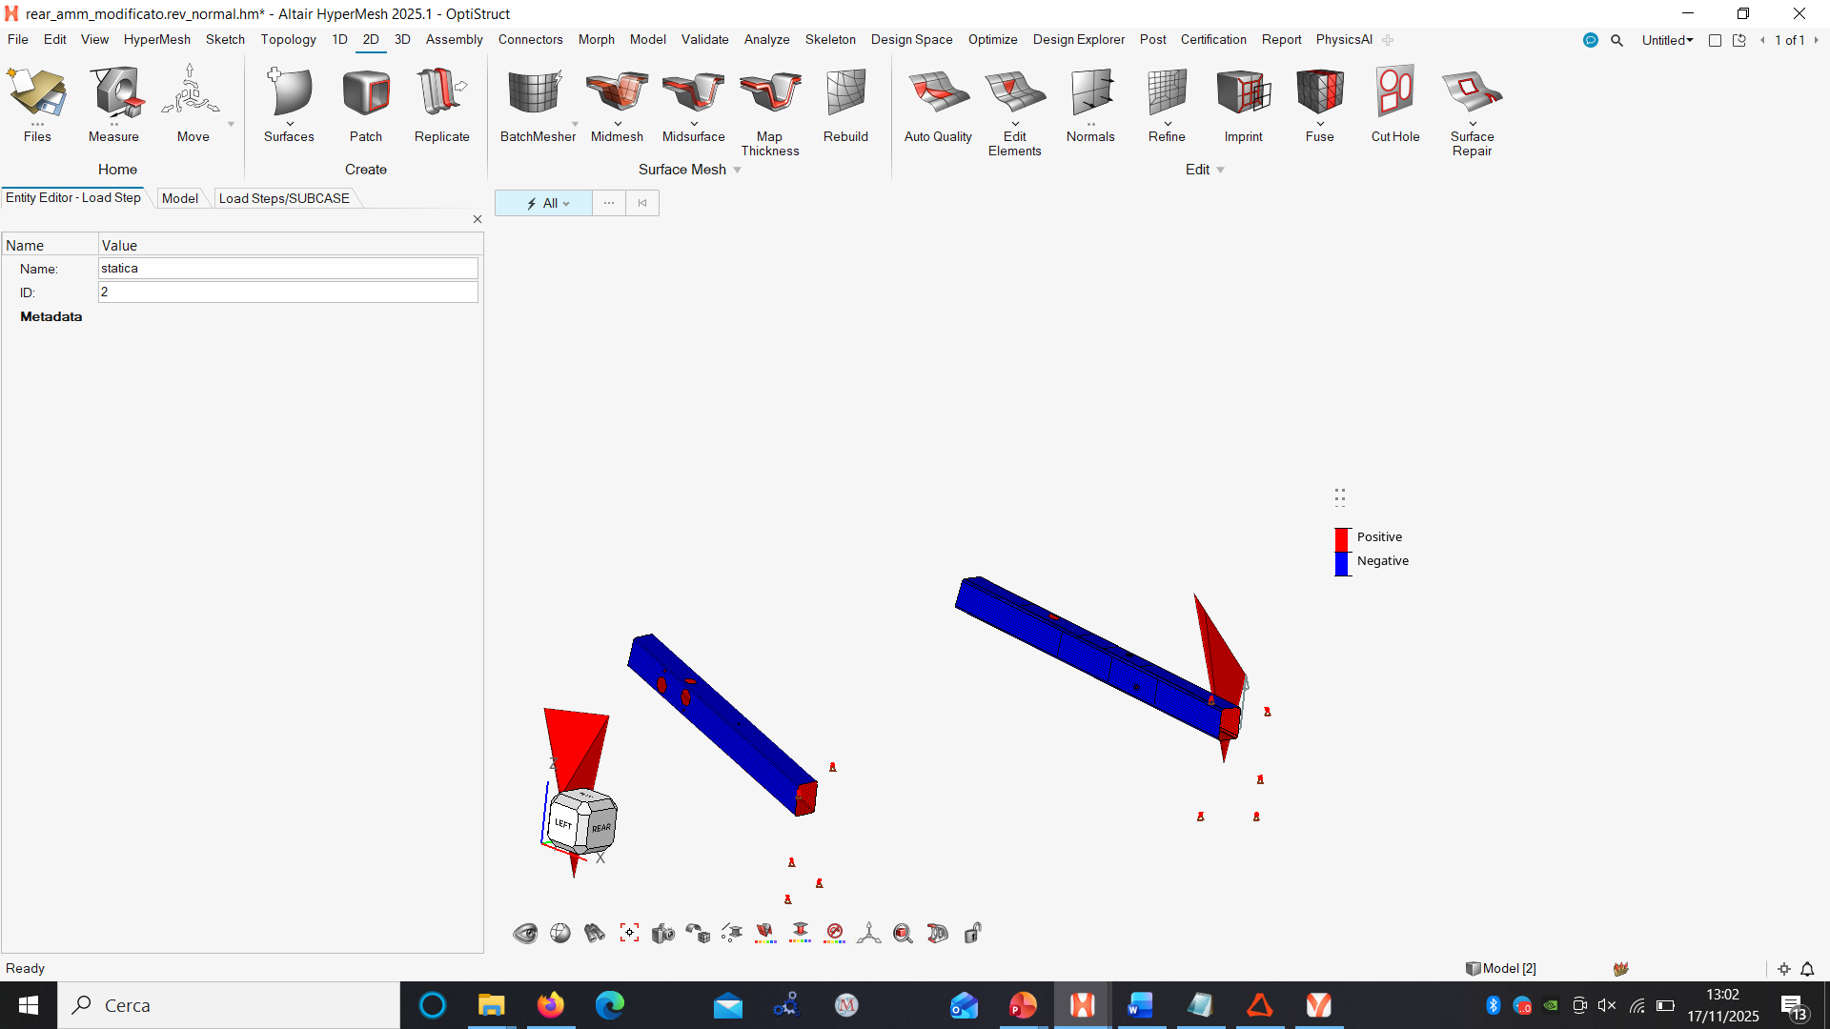Viewport: 1830px width, 1029px height.
Task: Toggle the unlocked padlock icon
Action: [972, 934]
